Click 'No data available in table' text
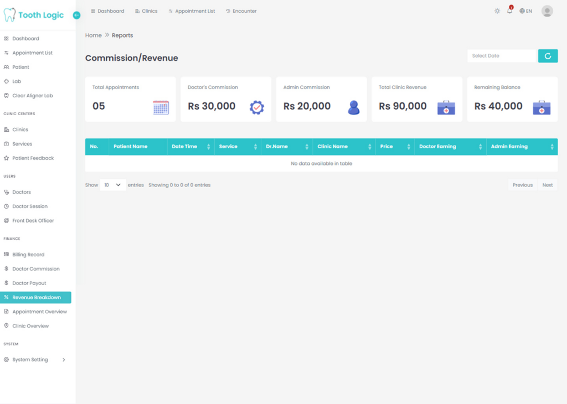The width and height of the screenshot is (567, 404). tap(322, 164)
